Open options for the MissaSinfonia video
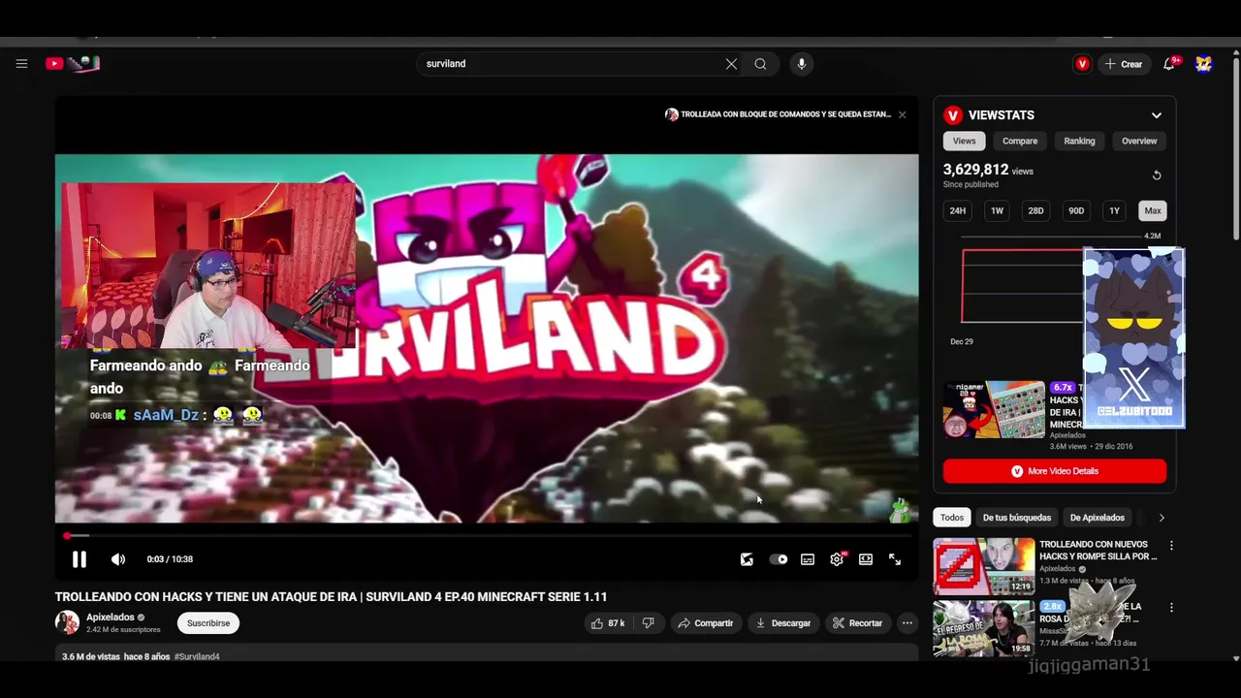 (1171, 608)
